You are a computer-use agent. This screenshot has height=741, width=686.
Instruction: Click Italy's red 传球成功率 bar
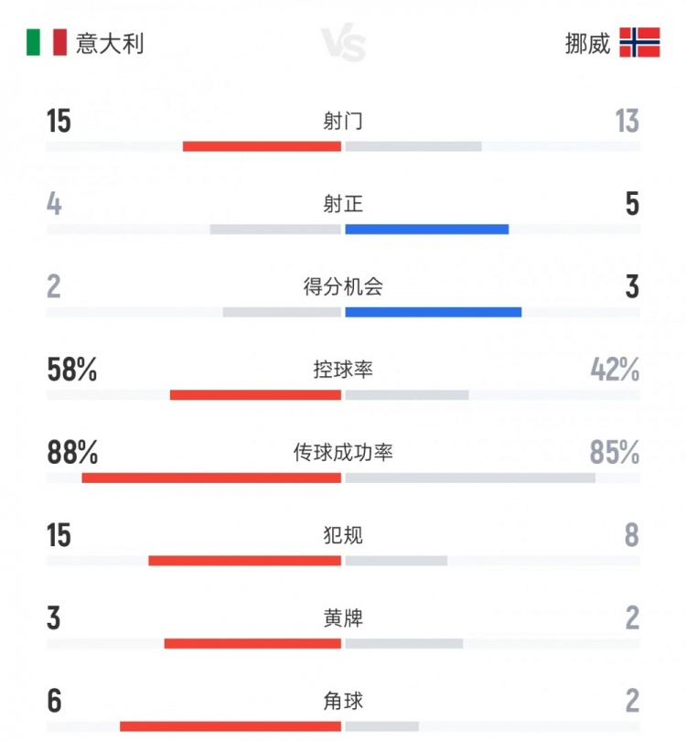(x=211, y=478)
